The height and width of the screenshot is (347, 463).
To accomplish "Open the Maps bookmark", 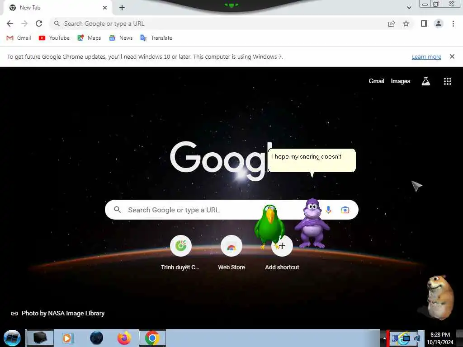I will click(89, 38).
